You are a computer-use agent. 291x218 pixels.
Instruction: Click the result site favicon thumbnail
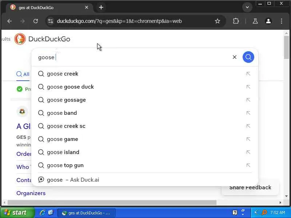(22, 112)
